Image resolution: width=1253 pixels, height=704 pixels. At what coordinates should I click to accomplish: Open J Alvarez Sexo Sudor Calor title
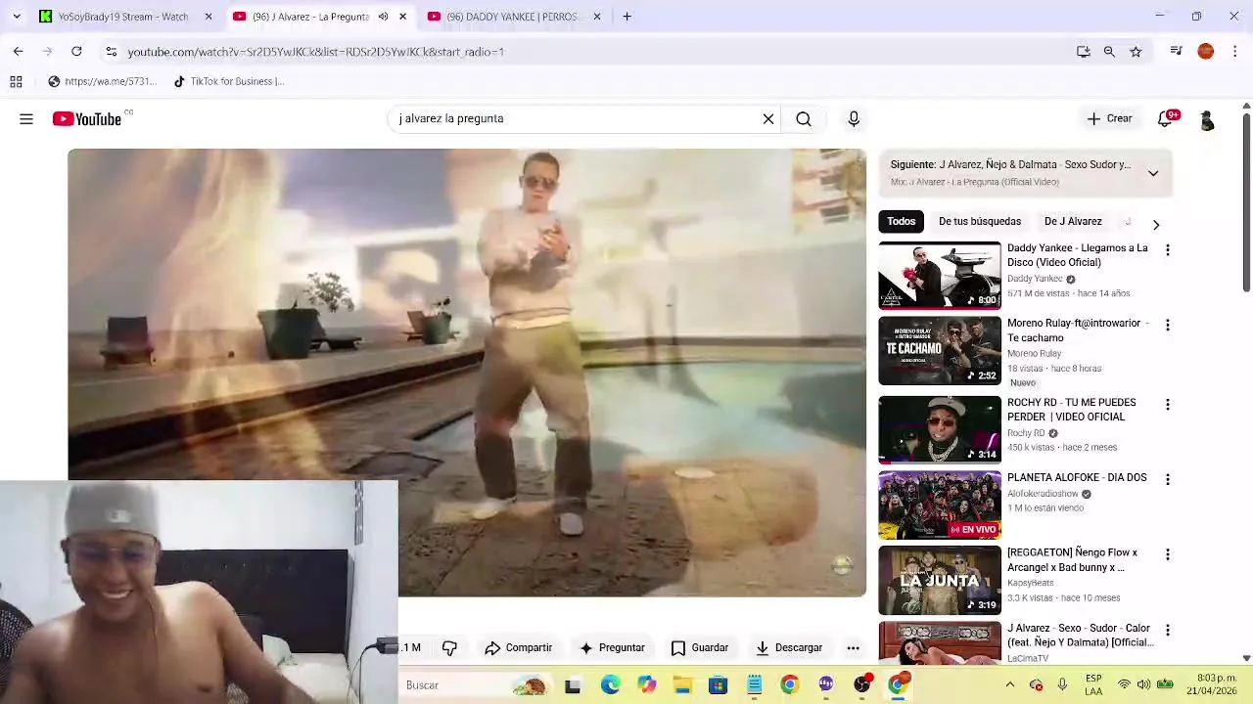[1081, 636]
